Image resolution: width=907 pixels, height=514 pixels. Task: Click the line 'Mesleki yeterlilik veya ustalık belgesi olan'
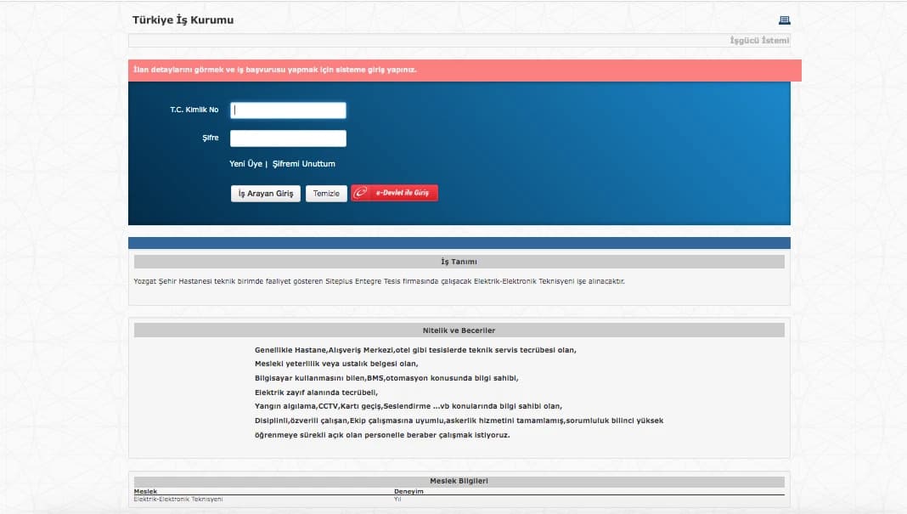[336, 364]
